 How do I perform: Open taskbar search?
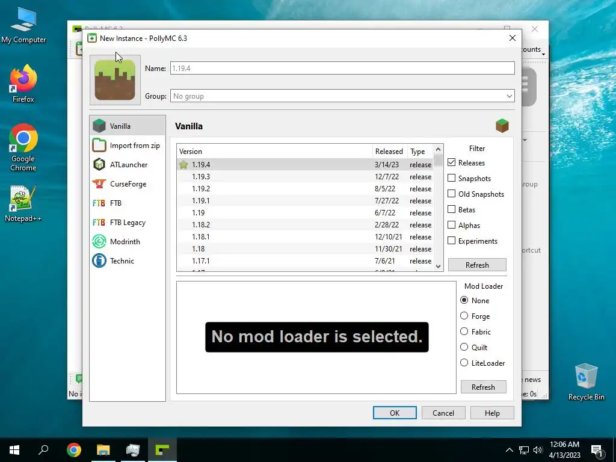point(43,450)
